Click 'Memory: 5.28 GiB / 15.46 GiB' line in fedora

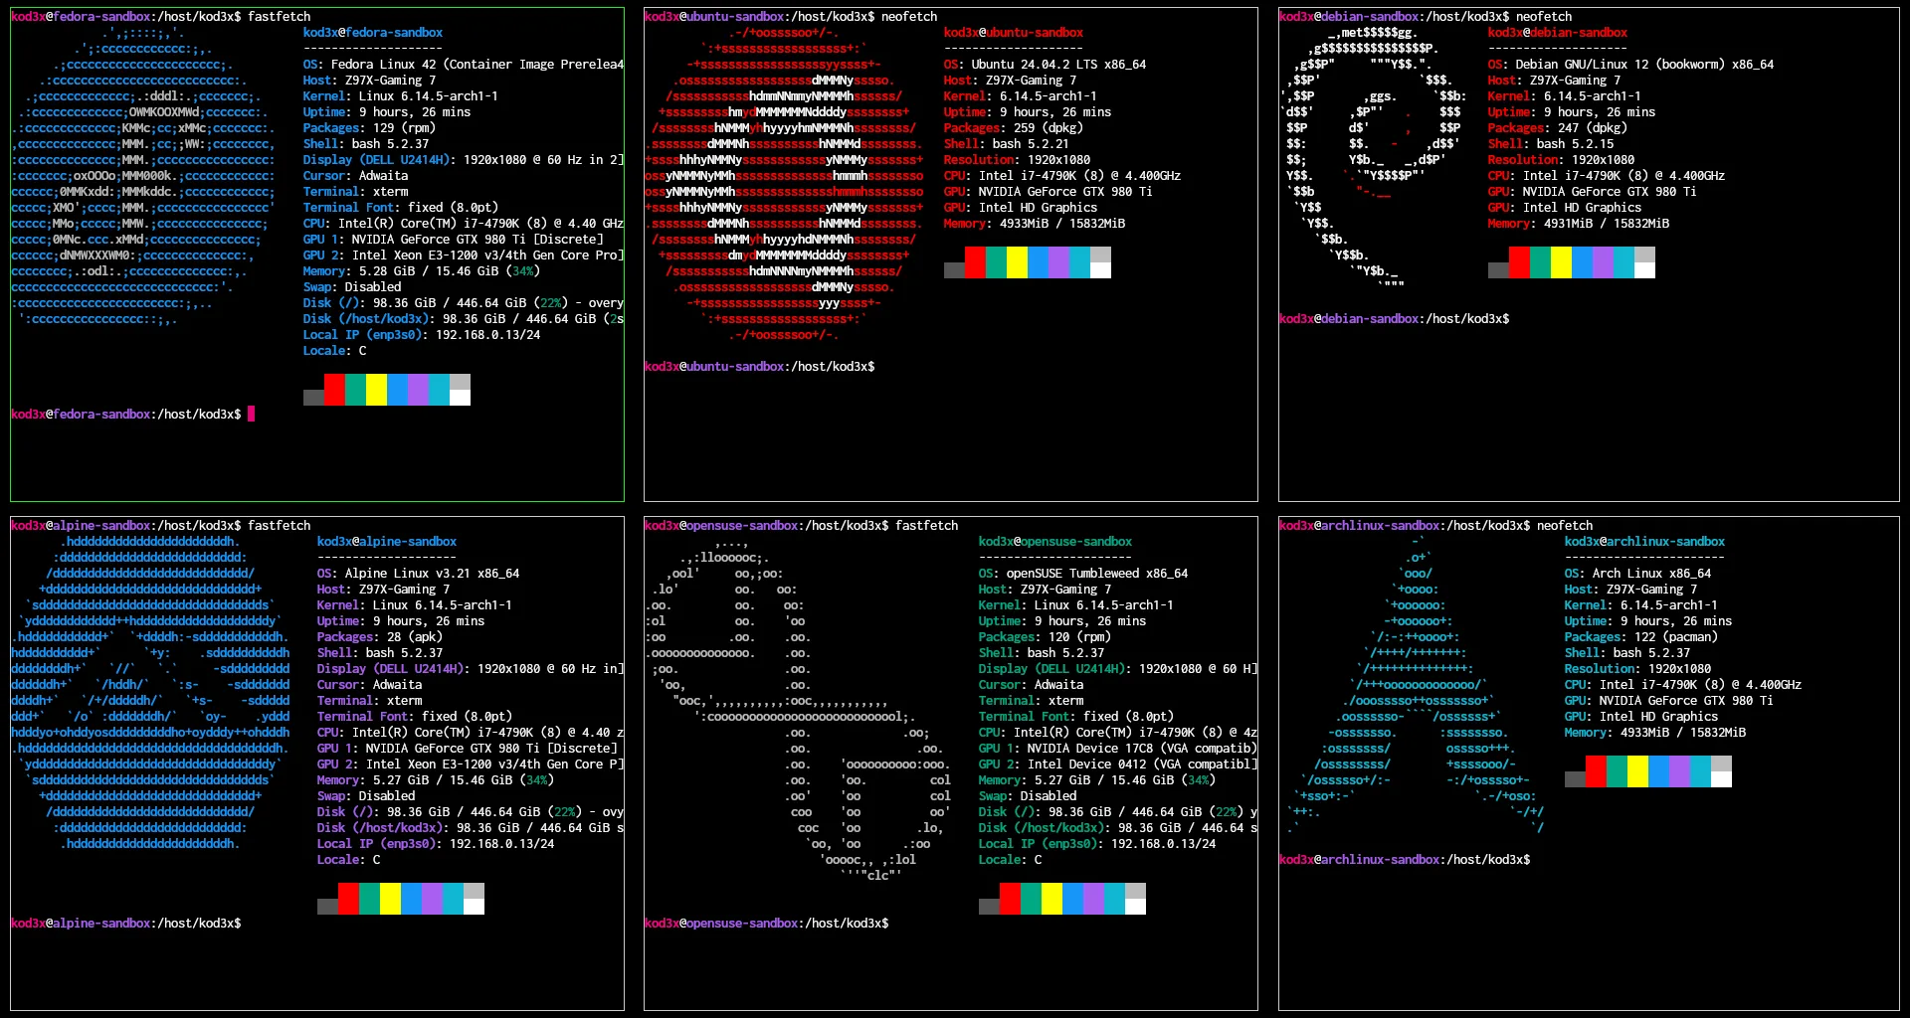(422, 271)
